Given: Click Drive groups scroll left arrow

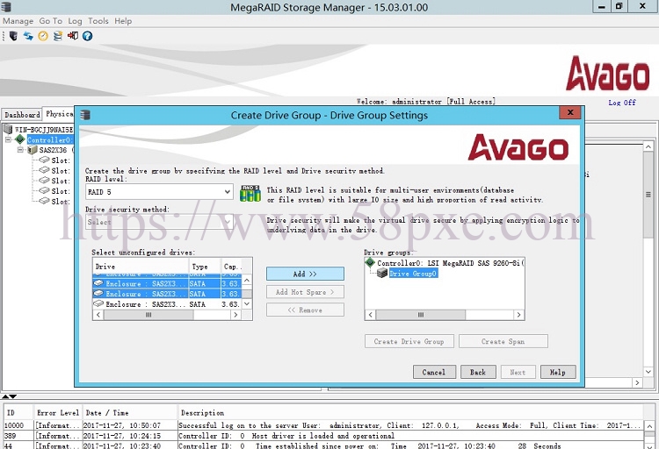Looking at the screenshot, I should pos(370,315).
